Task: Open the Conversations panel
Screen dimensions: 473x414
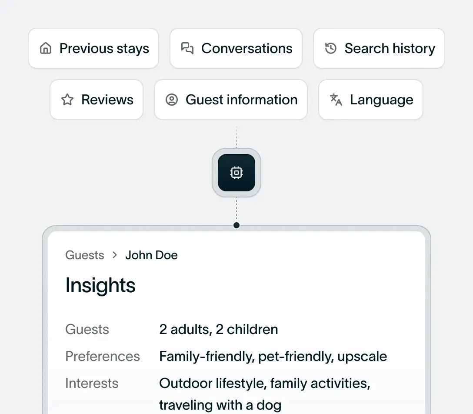Action: (x=236, y=48)
